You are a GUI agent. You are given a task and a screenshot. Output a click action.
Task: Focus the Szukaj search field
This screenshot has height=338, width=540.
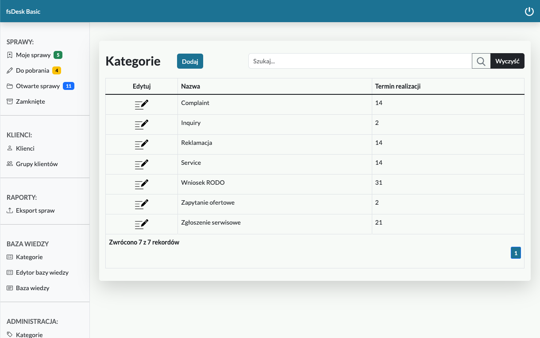pyautogui.click(x=360, y=61)
